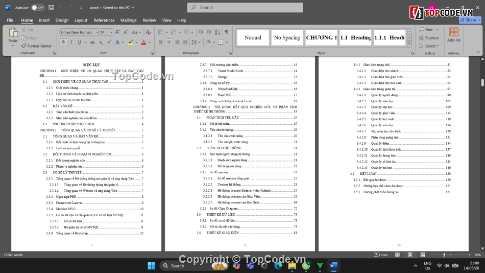Click the Align Right icon
Image resolution: width=485 pixels, height=273 pixels.
click(177, 42)
